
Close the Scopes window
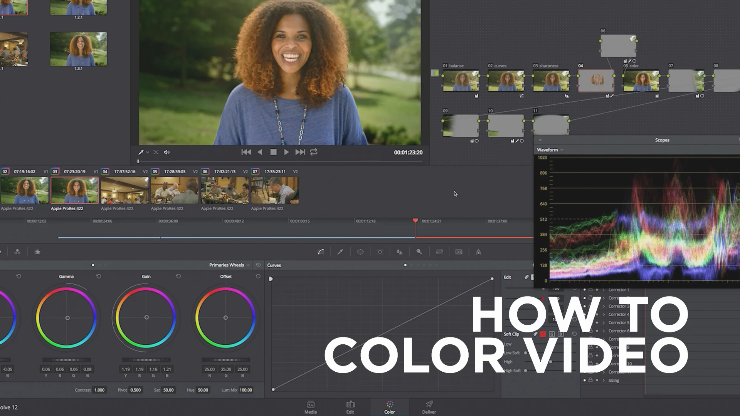pyautogui.click(x=540, y=140)
